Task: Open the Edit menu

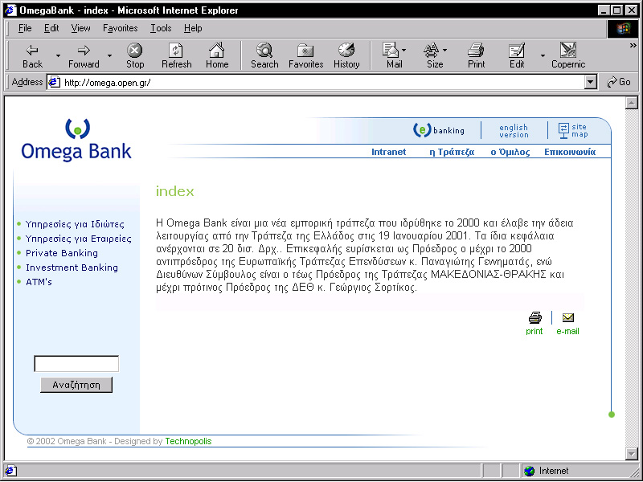Action: click(x=51, y=28)
